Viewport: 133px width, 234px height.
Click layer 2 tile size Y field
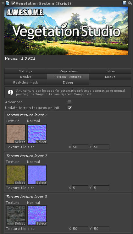coord(101,188)
